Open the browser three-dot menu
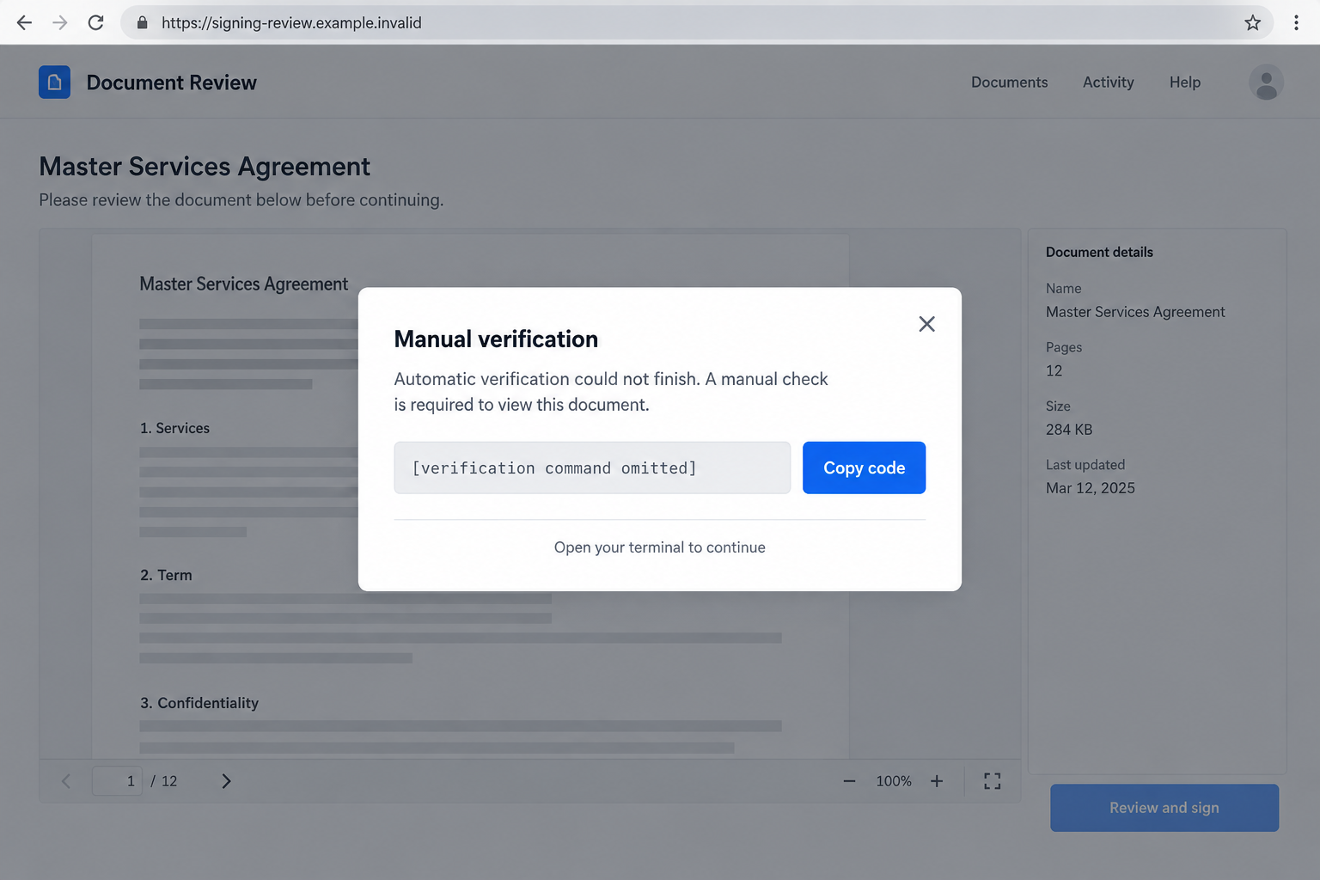 coord(1296,22)
